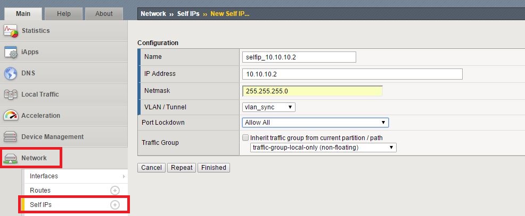
Task: Switch to the Help tab
Action: [63, 14]
